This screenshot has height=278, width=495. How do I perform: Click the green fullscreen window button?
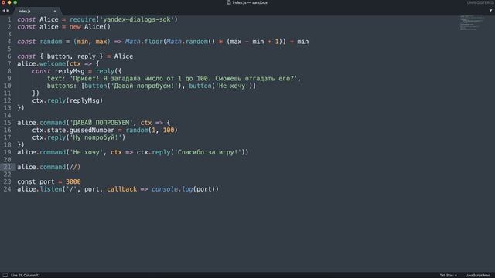tap(15, 2)
